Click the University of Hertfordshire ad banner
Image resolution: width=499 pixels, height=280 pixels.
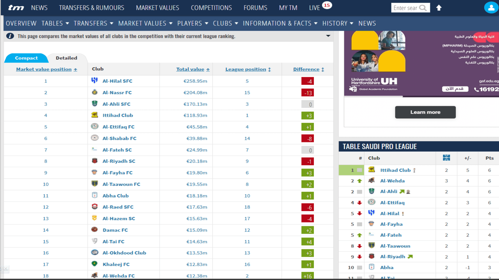point(421,63)
